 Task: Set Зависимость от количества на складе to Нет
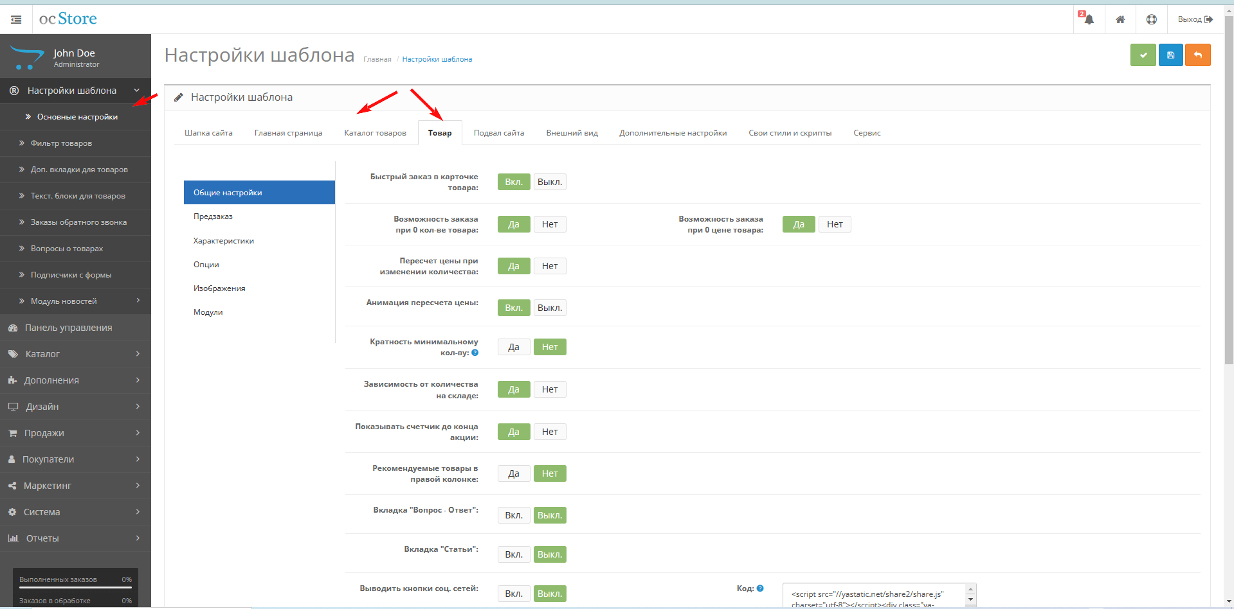tap(550, 389)
